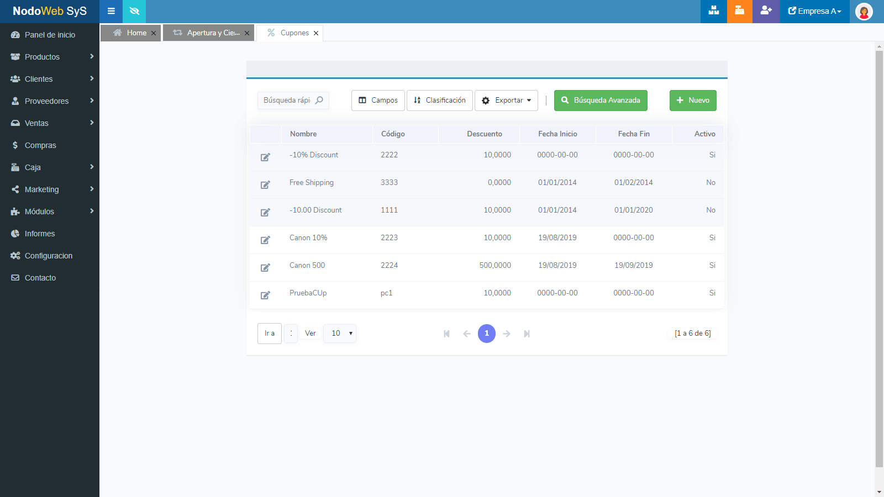This screenshot has width=884, height=497.
Task: Click the hamburger menu icon
Action: (111, 11)
